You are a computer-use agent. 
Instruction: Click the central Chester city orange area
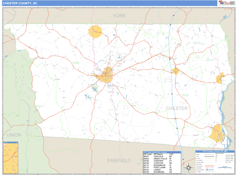(105, 74)
